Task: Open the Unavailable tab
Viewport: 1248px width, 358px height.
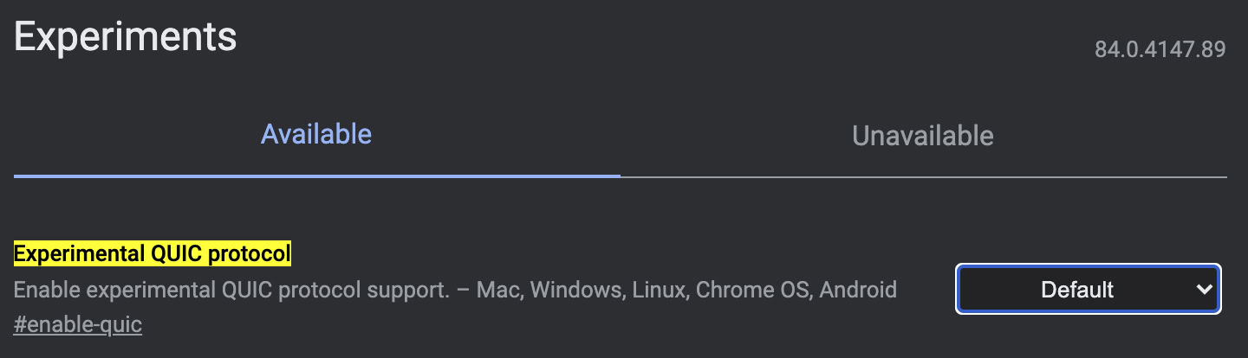Action: click(x=922, y=136)
